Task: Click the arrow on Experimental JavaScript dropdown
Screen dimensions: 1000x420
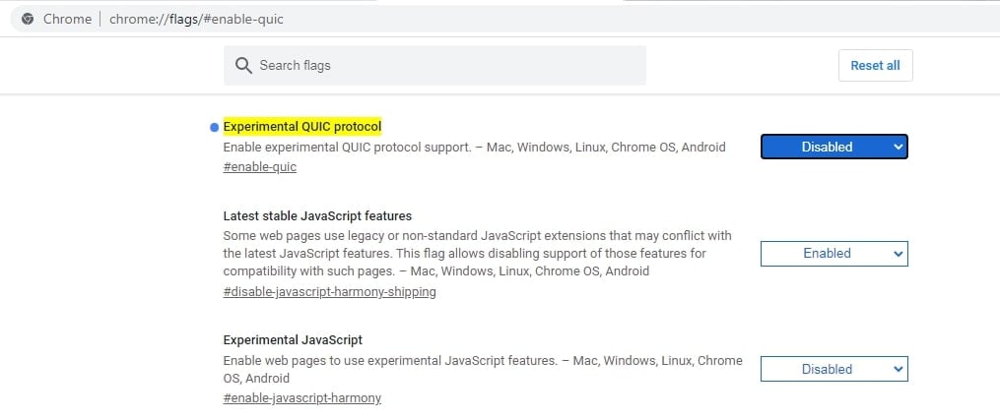Action: click(x=898, y=369)
